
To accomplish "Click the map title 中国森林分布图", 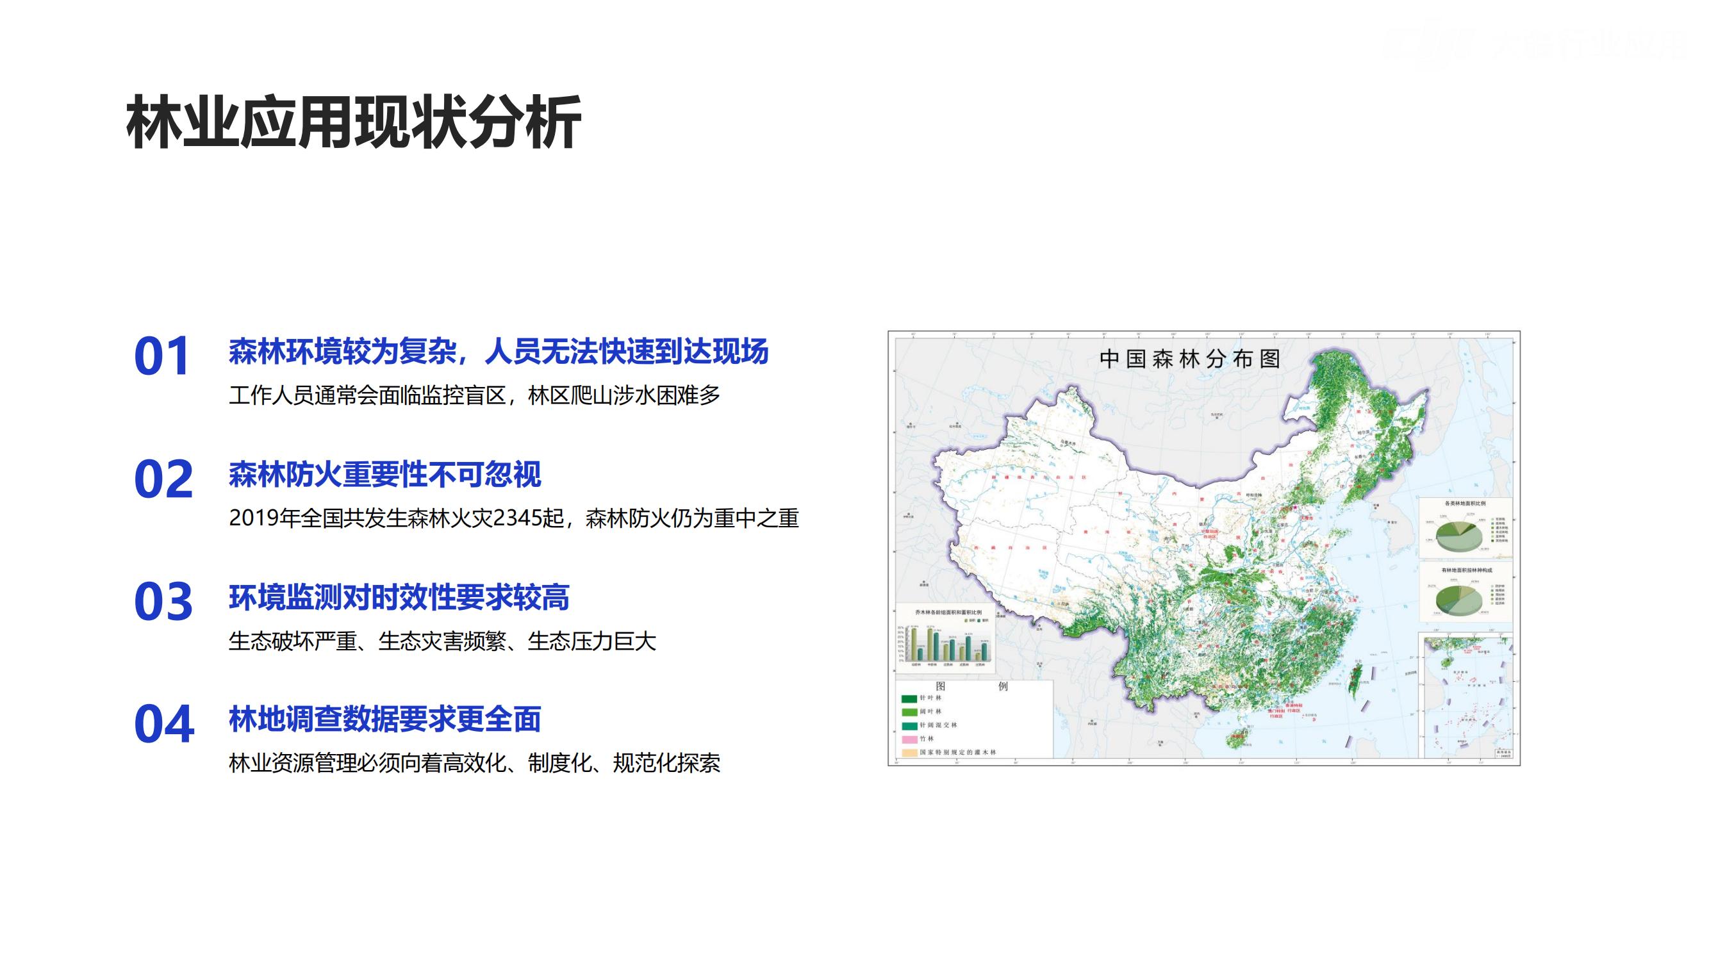I will [1189, 359].
